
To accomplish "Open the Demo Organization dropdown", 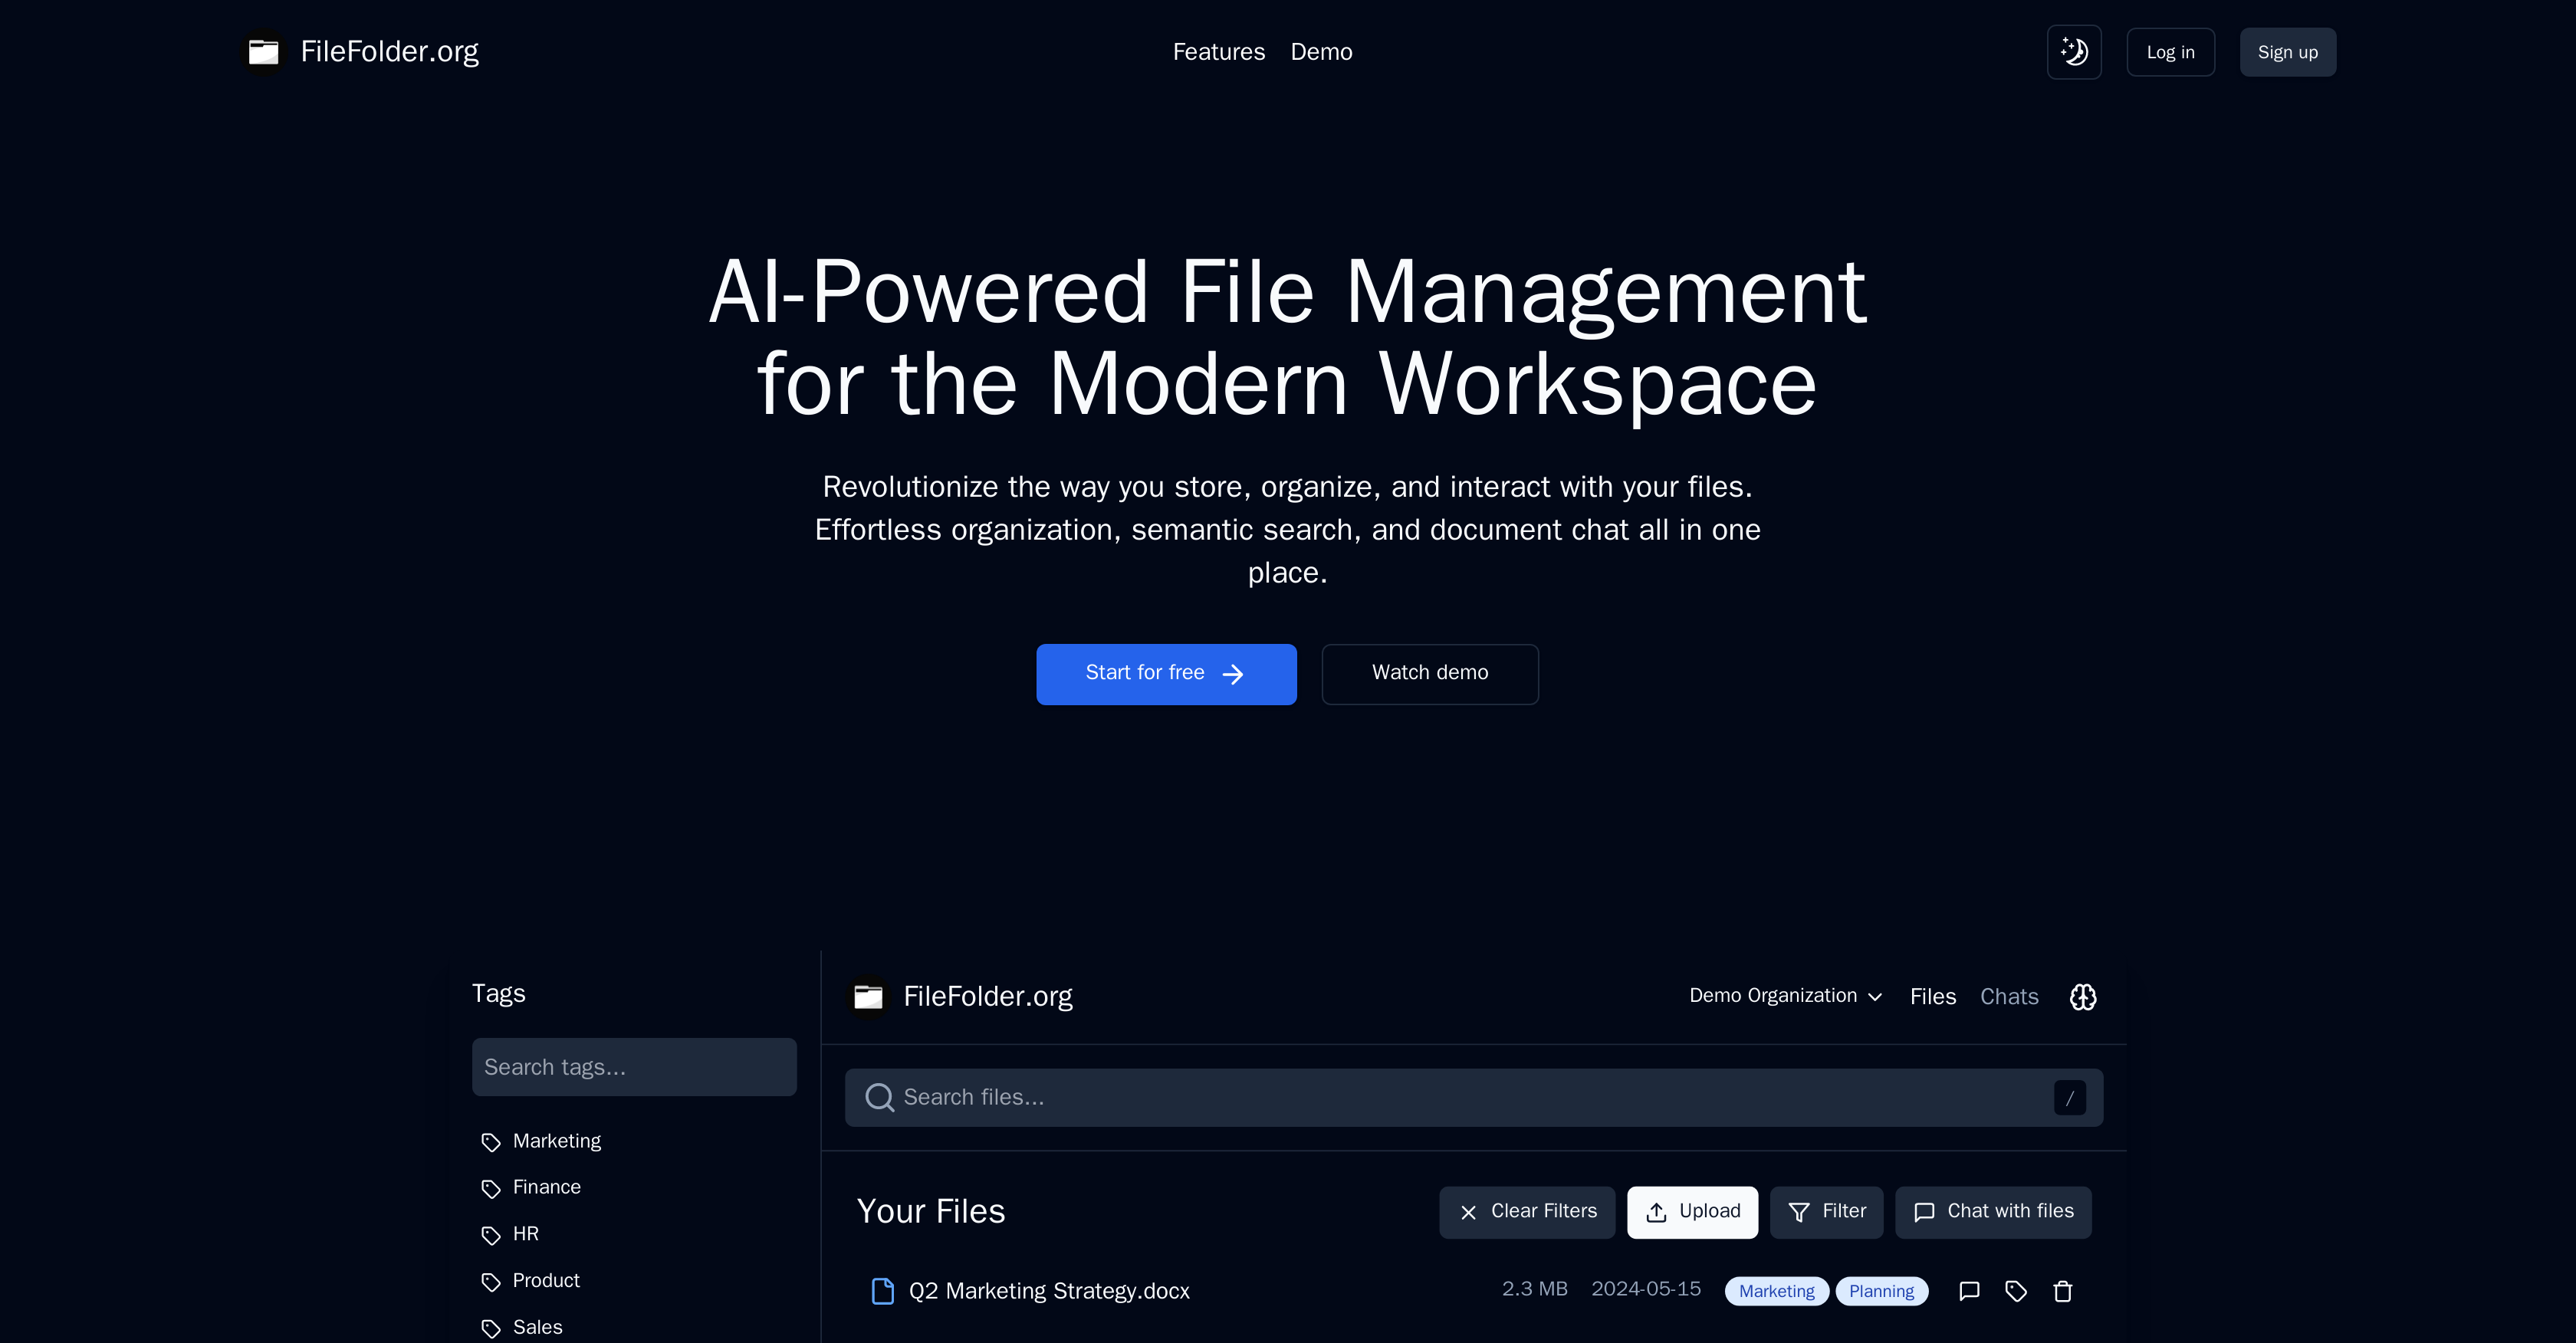I will [x=1785, y=996].
